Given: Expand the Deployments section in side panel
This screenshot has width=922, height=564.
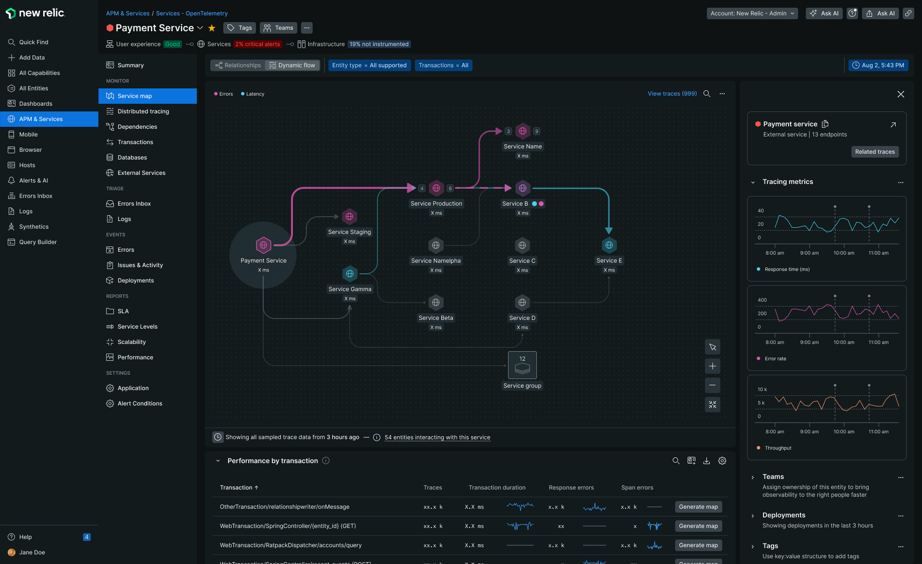Looking at the screenshot, I should pos(753,515).
